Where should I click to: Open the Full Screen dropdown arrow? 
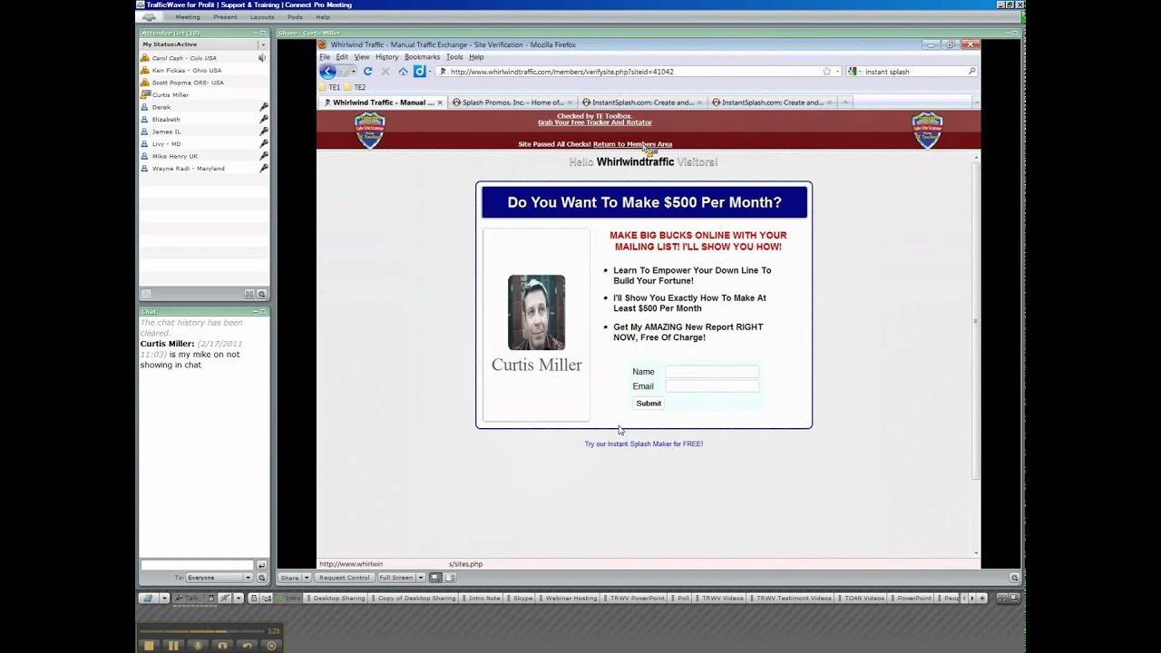421,578
